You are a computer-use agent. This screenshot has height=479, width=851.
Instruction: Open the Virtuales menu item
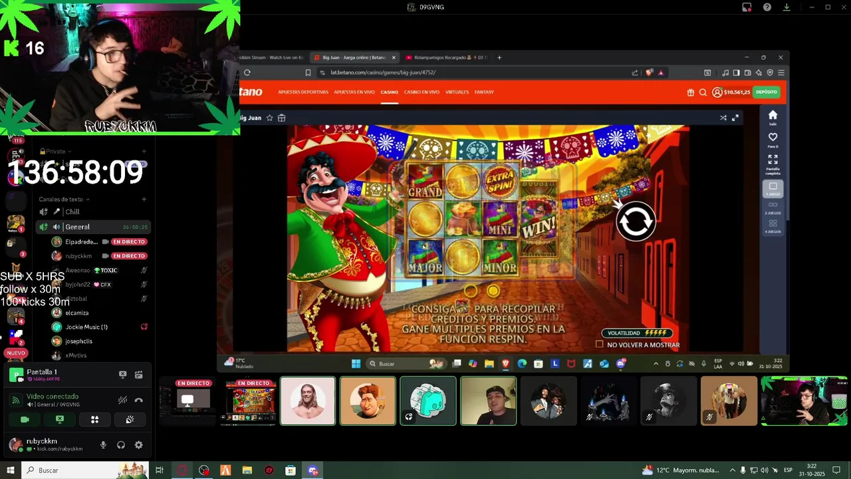point(457,92)
